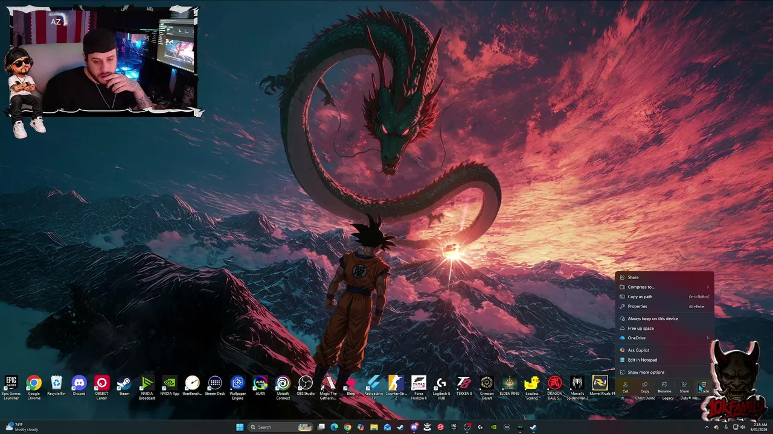Viewport: 773px width, 434px height.
Task: Open the volume control in system tray
Action: [743, 427]
